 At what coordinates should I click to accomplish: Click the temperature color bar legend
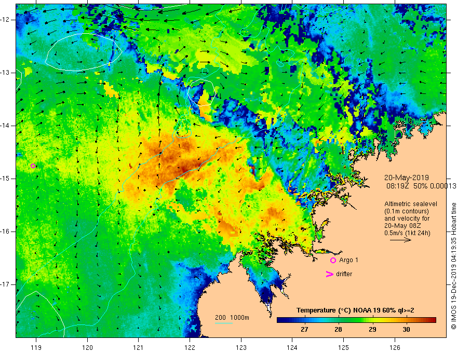pyautogui.click(x=356, y=320)
